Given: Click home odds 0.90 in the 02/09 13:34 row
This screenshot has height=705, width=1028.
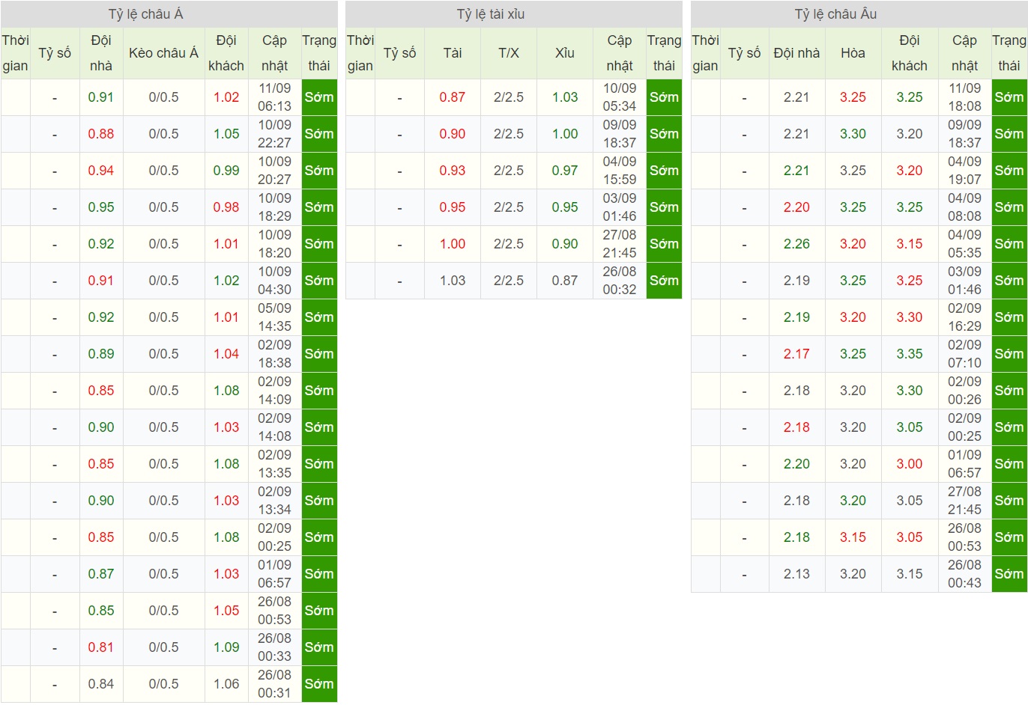Looking at the screenshot, I should [x=101, y=501].
